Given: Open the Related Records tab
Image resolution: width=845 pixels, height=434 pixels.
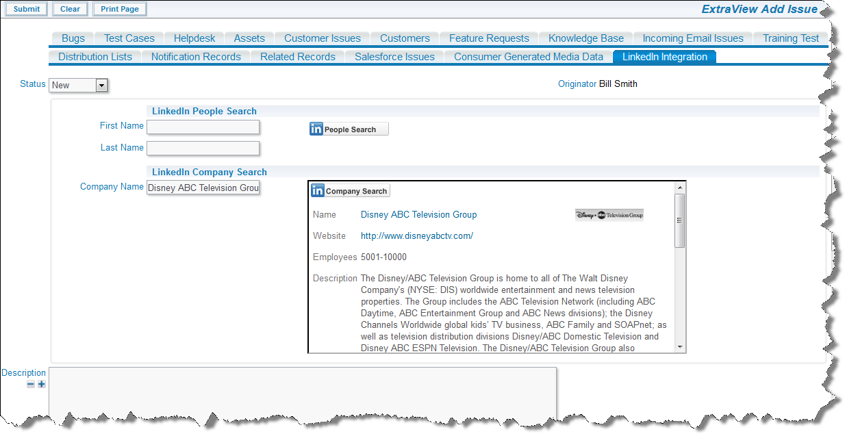Looking at the screenshot, I should click(298, 57).
